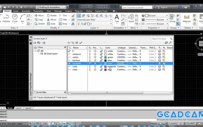Lock the cotas layer

101,70
